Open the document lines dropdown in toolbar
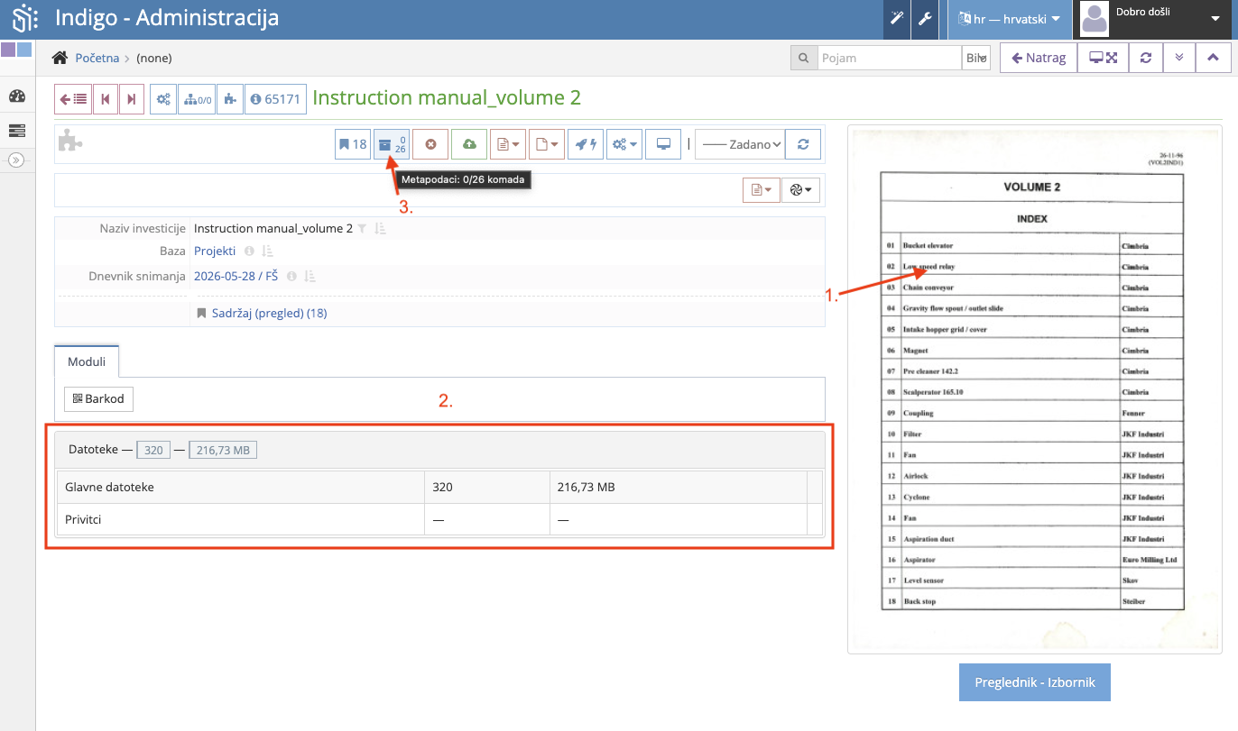This screenshot has height=731, width=1238. pyautogui.click(x=508, y=144)
